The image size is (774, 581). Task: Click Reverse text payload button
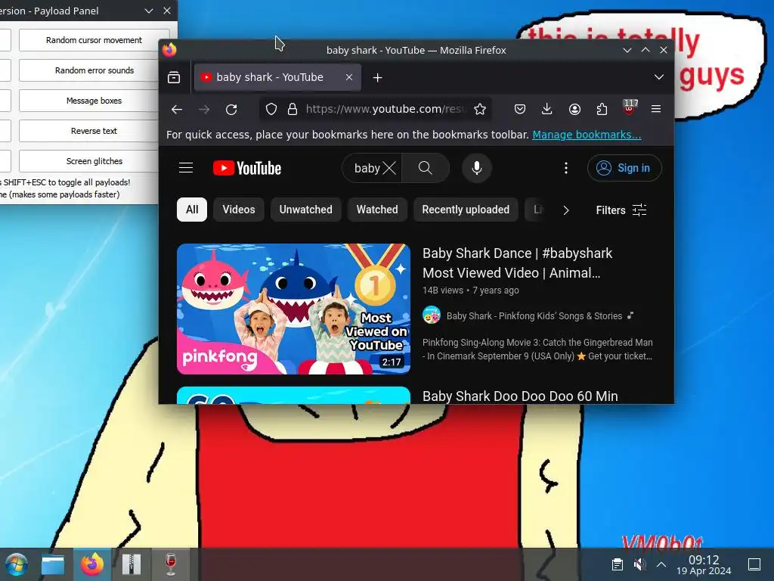94,131
